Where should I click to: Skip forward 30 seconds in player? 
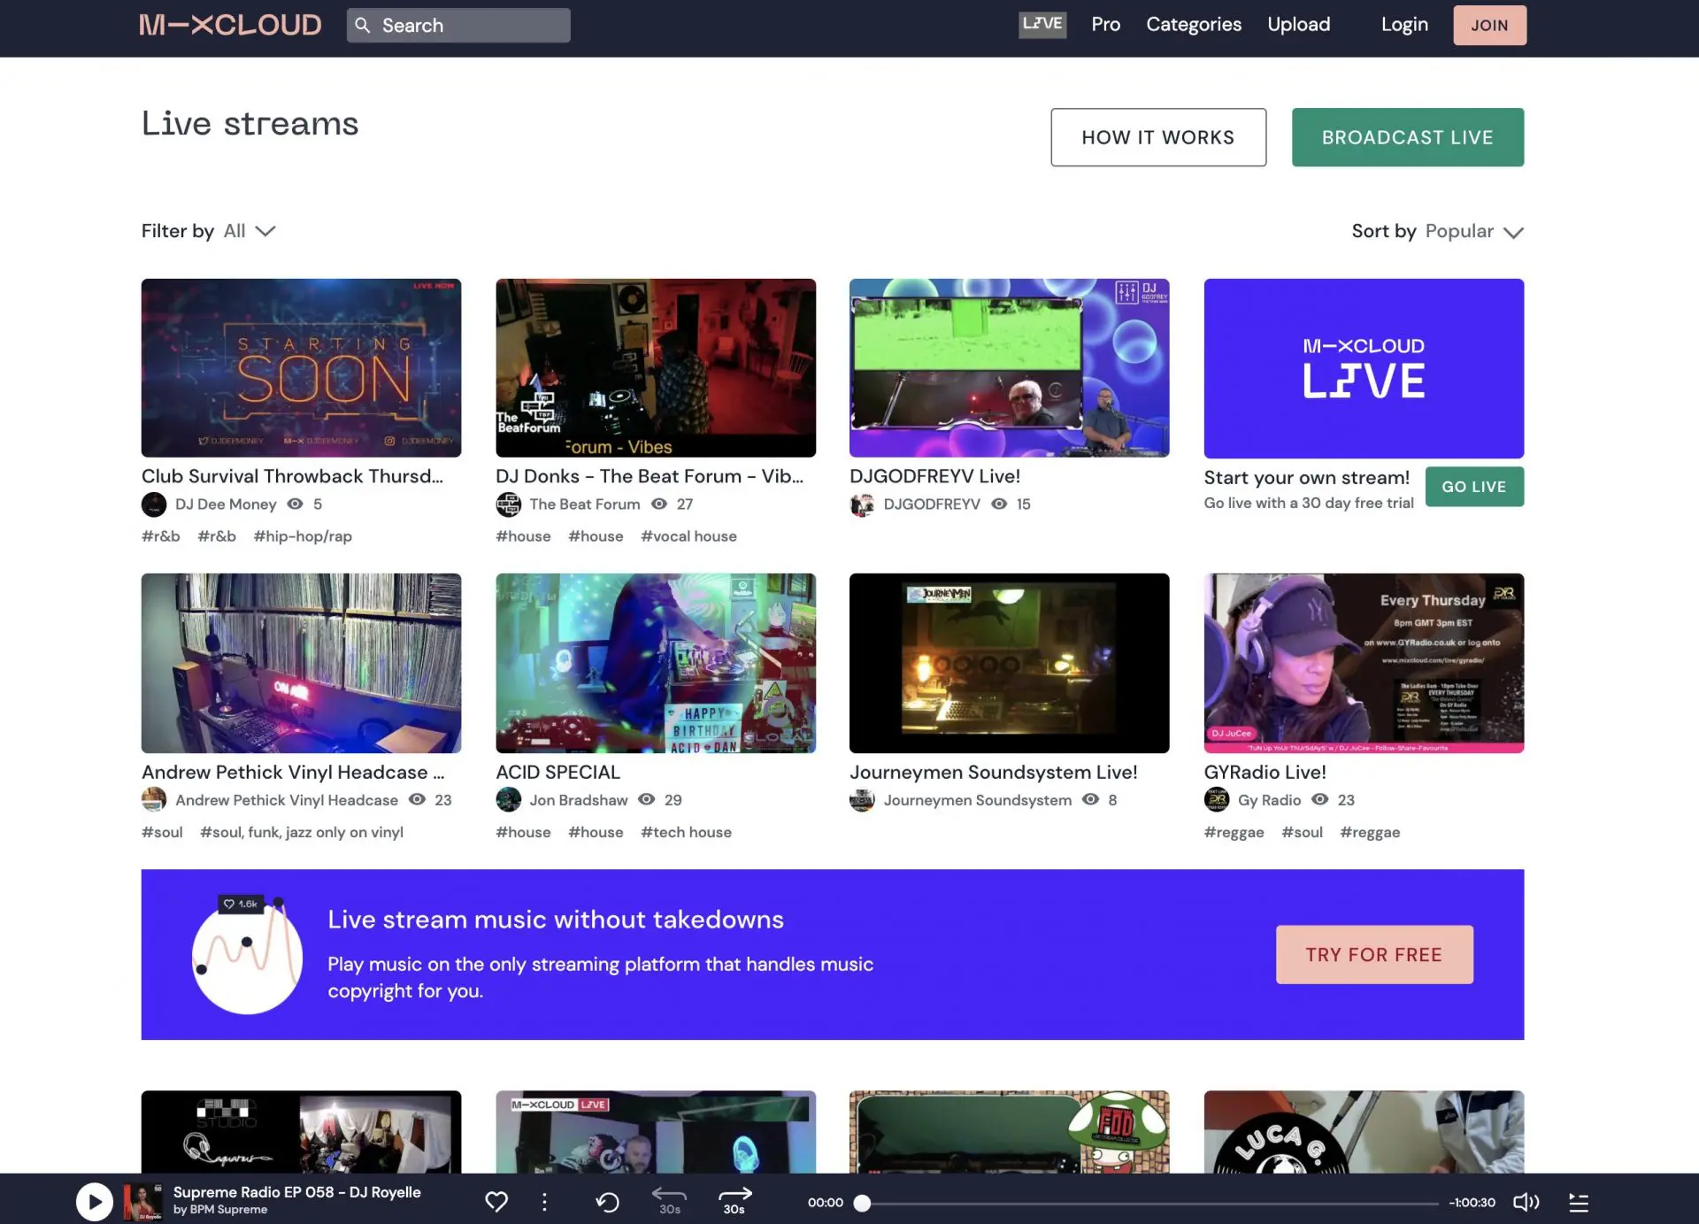[x=734, y=1200]
